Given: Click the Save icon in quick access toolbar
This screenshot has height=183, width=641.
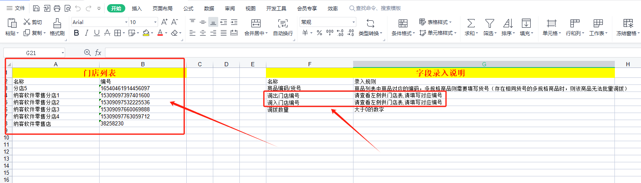Looking at the screenshot, I should coord(36,8).
